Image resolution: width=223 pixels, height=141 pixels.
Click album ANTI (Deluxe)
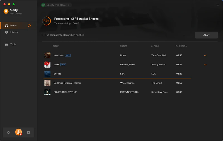pos(158,65)
